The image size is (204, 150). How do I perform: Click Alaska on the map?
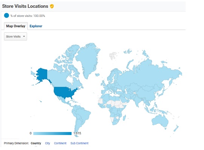point(41,74)
